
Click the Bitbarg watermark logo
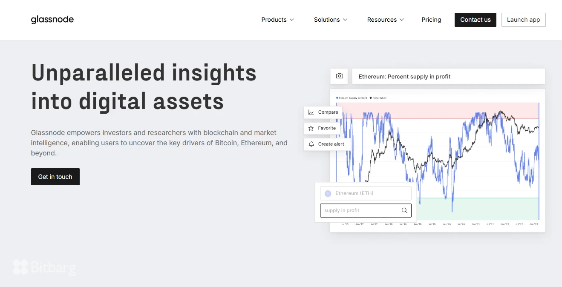(x=44, y=267)
